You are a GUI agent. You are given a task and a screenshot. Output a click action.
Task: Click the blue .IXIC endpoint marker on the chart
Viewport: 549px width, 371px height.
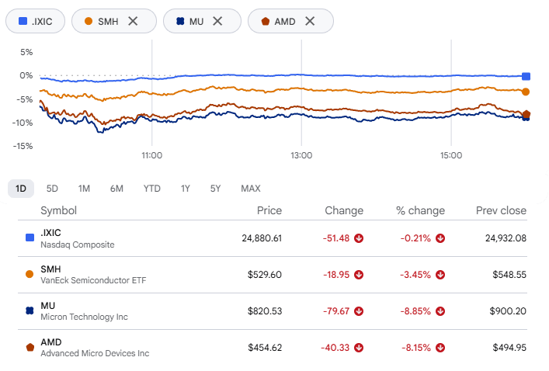point(526,76)
